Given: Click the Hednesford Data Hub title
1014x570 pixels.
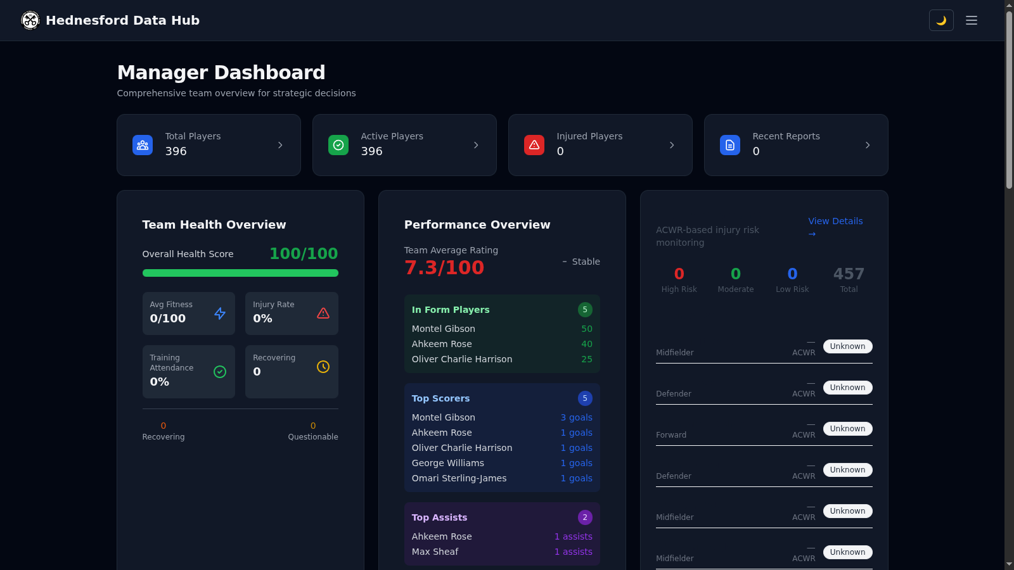Looking at the screenshot, I should [x=122, y=20].
